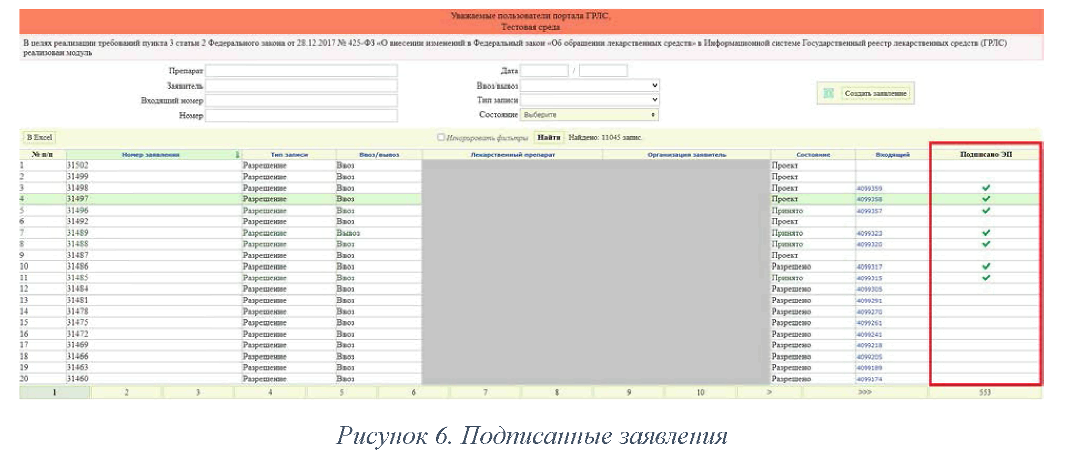The height and width of the screenshot is (465, 1080).
Task: Click the signed checkmark for application 31489
Action: [x=986, y=233]
